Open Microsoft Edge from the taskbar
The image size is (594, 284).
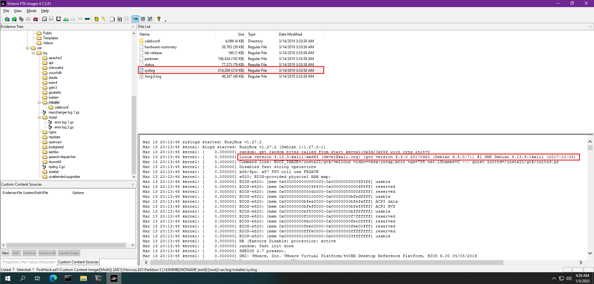point(53,278)
